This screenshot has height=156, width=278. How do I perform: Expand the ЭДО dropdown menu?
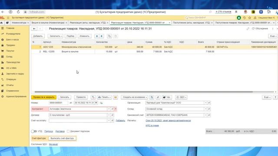[181, 97]
